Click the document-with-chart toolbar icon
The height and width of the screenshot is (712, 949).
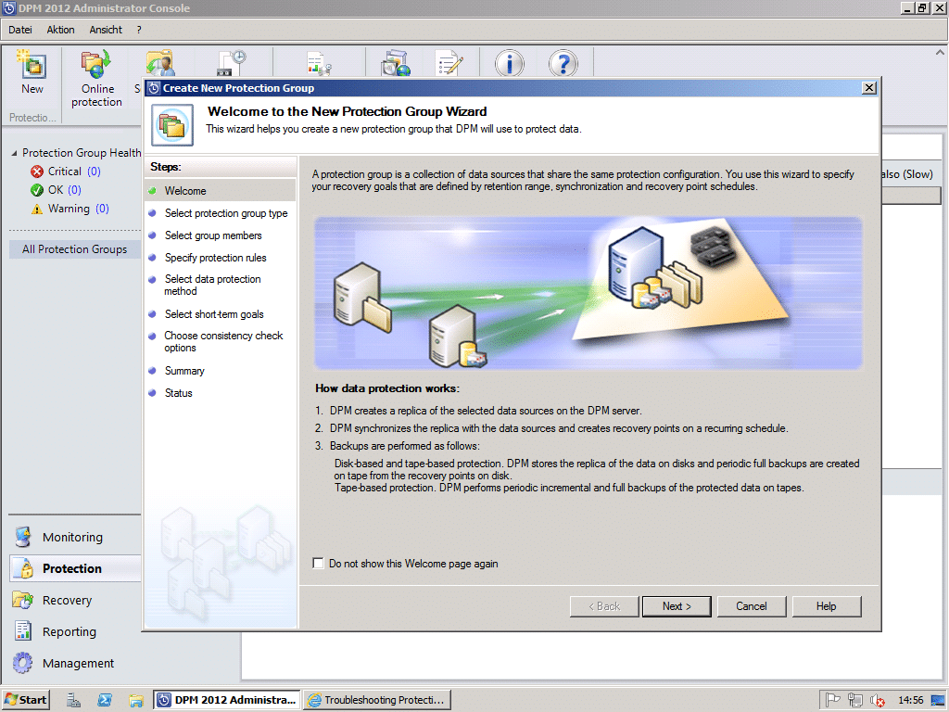[x=319, y=63]
